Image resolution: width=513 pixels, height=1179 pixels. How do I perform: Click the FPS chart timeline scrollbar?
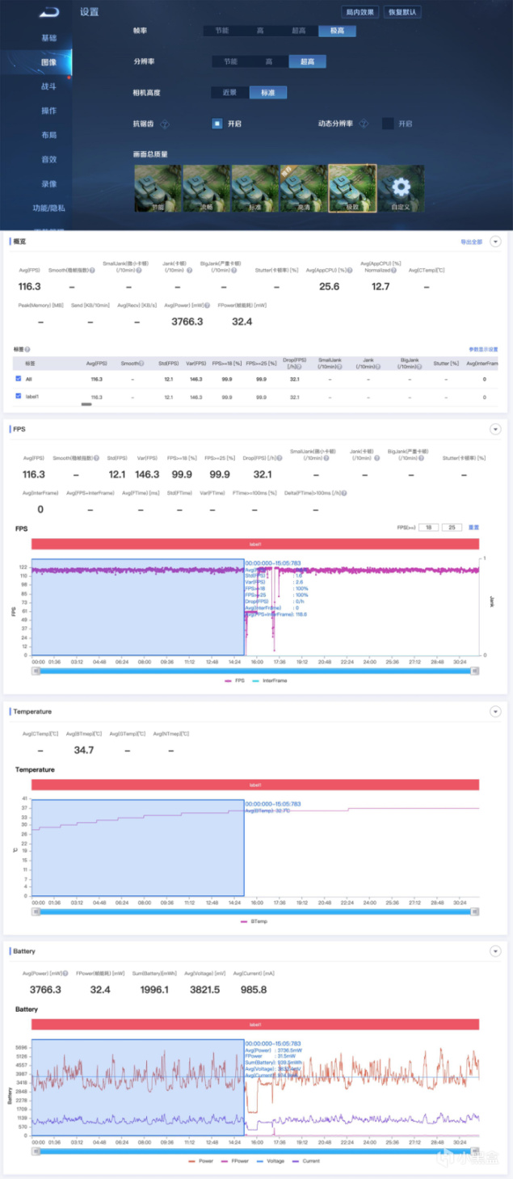tap(256, 671)
